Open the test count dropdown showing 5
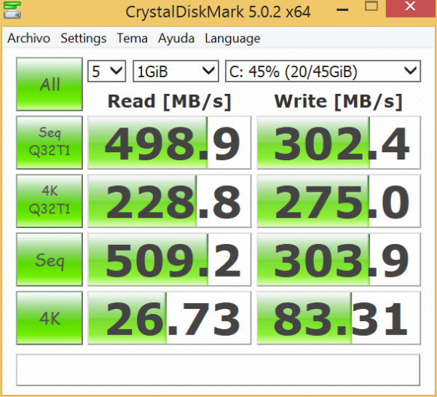The height and width of the screenshot is (397, 437). (106, 71)
